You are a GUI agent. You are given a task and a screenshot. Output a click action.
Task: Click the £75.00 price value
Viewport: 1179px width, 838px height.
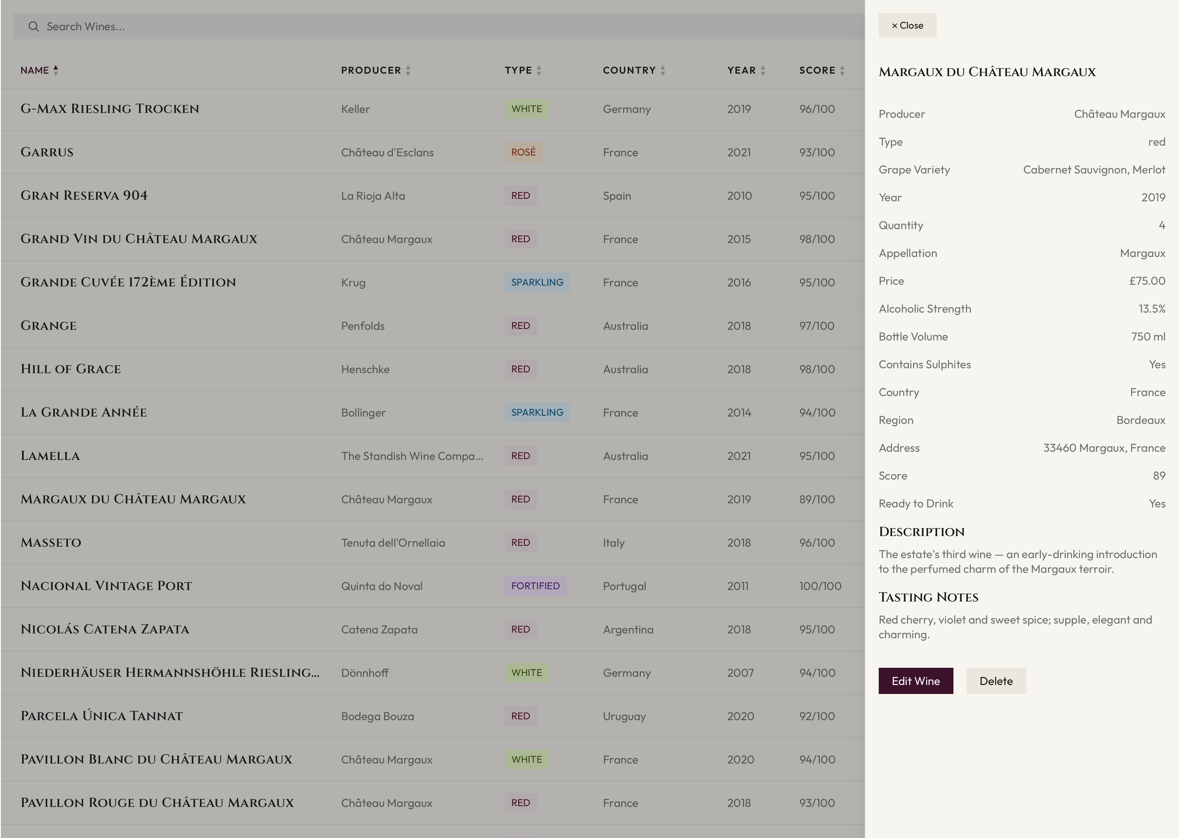click(x=1147, y=281)
